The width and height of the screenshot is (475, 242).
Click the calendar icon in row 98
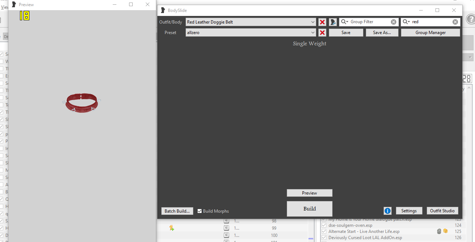[x=226, y=221]
